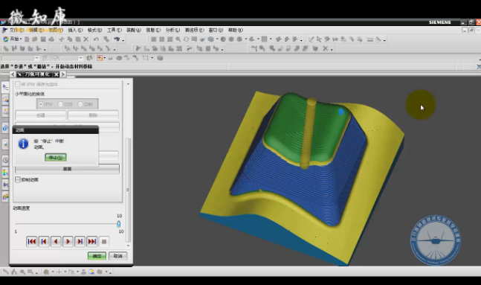Image resolution: width=481 pixels, height=285 pixels.
Task: Select the IPW radio button
Action: pos(40,104)
